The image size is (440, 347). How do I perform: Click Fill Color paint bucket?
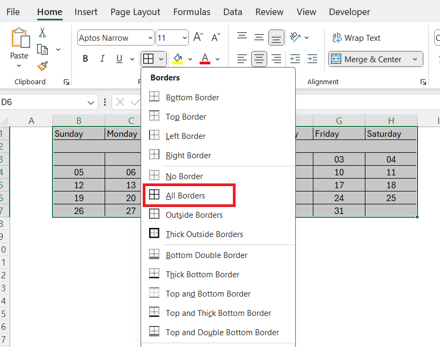pos(178,59)
